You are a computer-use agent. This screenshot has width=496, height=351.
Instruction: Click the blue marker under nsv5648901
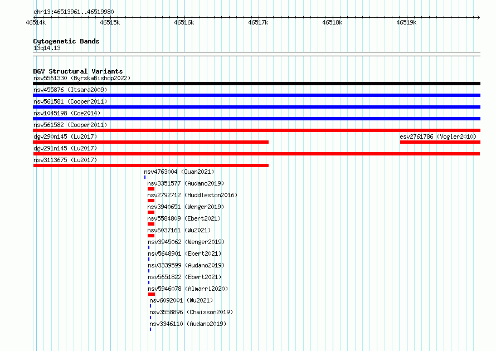(x=149, y=259)
